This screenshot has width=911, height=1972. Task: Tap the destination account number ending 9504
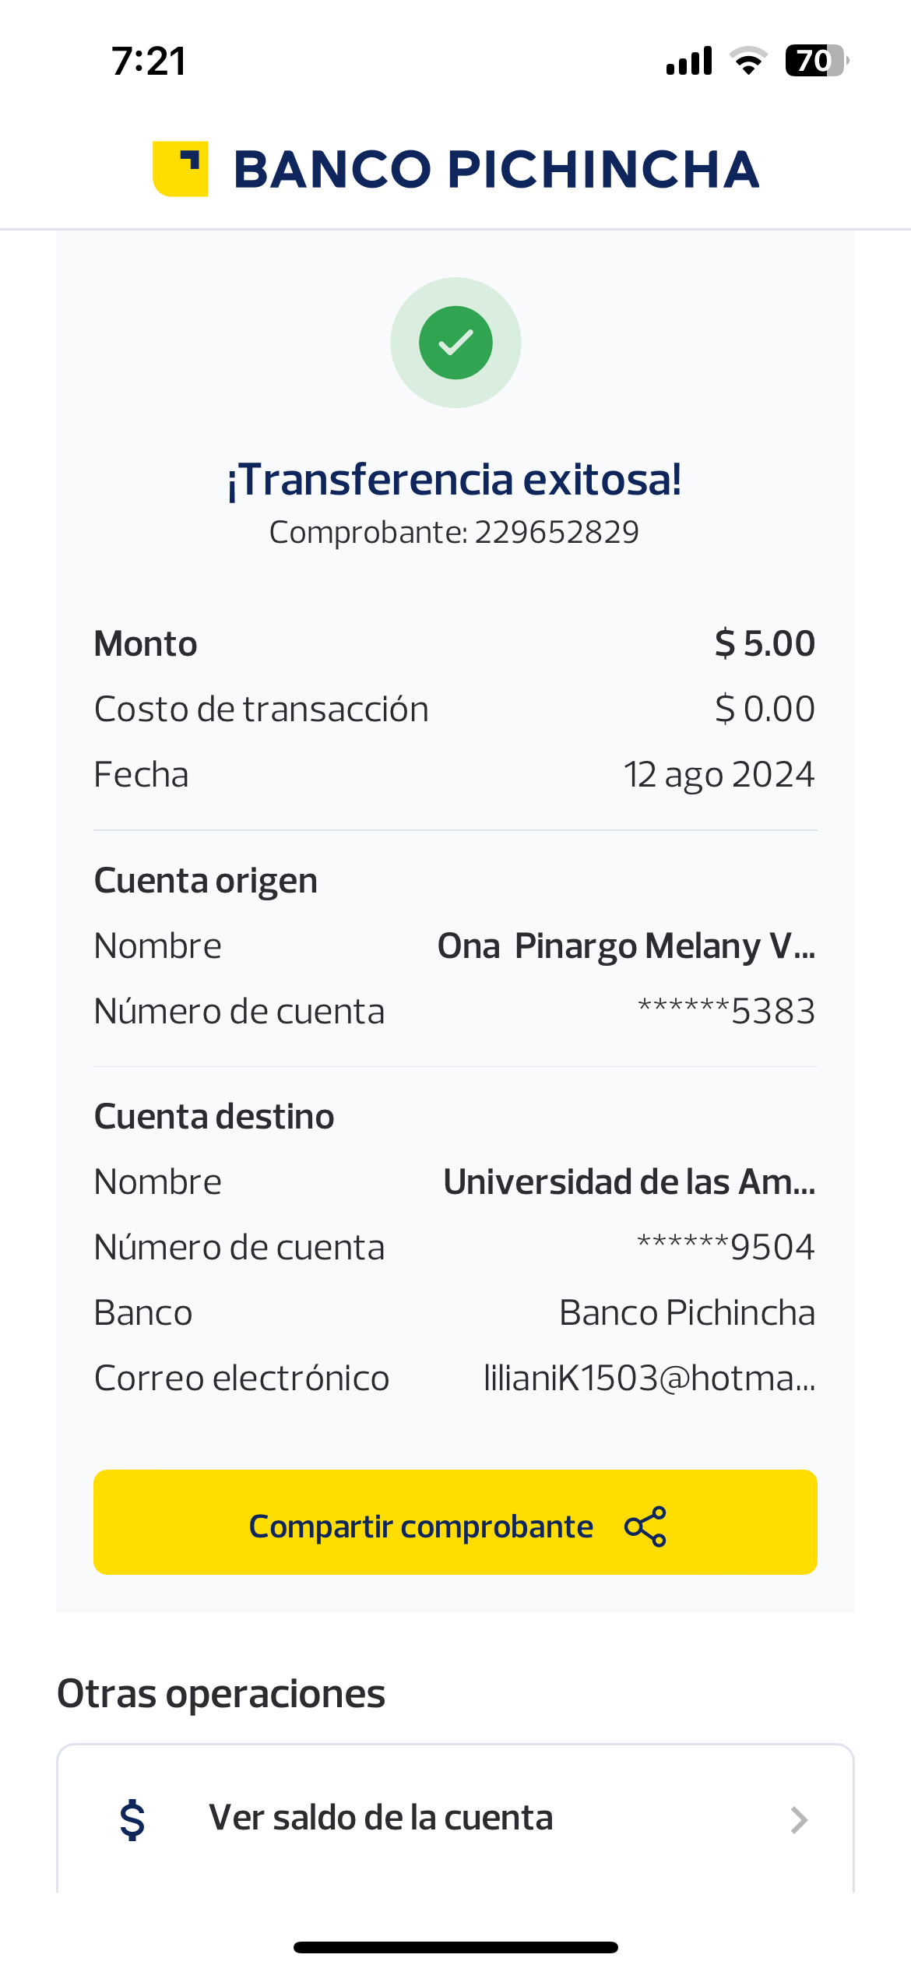726,1248
